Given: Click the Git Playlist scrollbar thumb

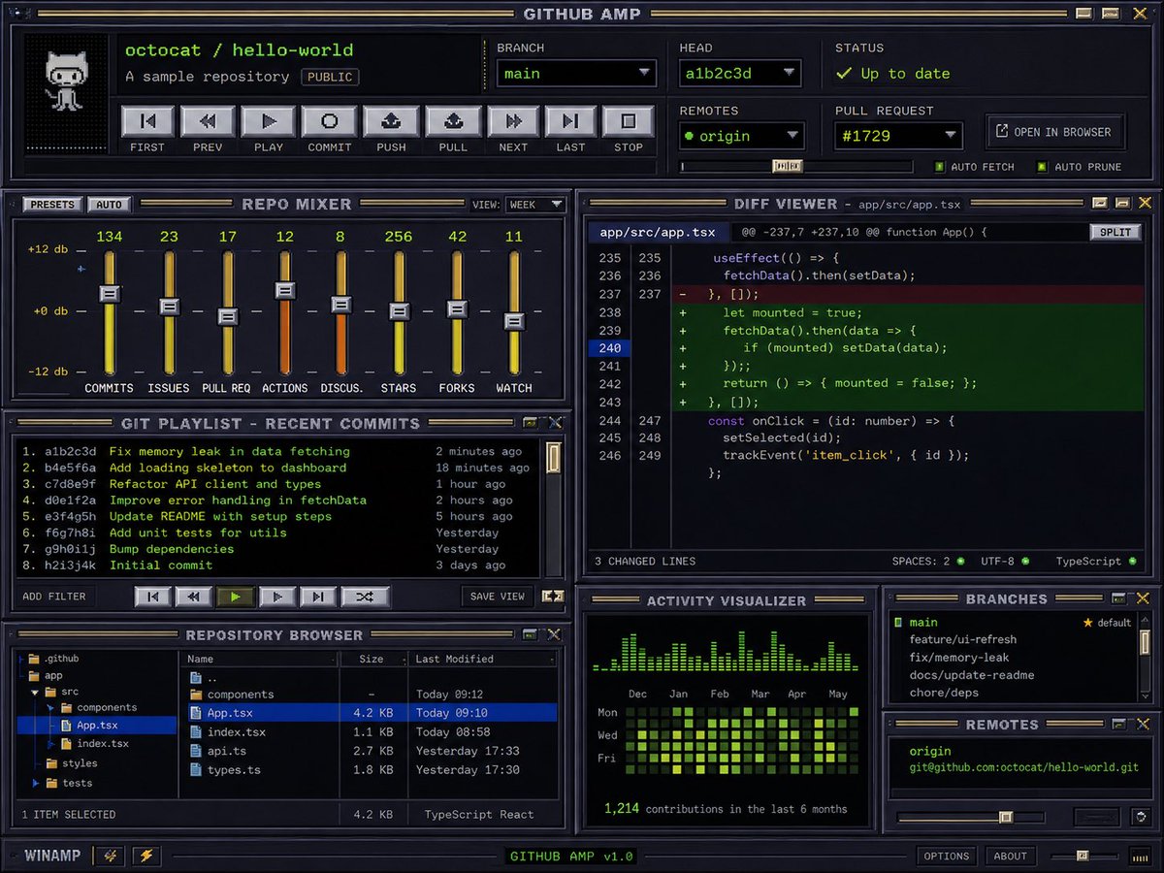Looking at the screenshot, I should click(x=554, y=458).
